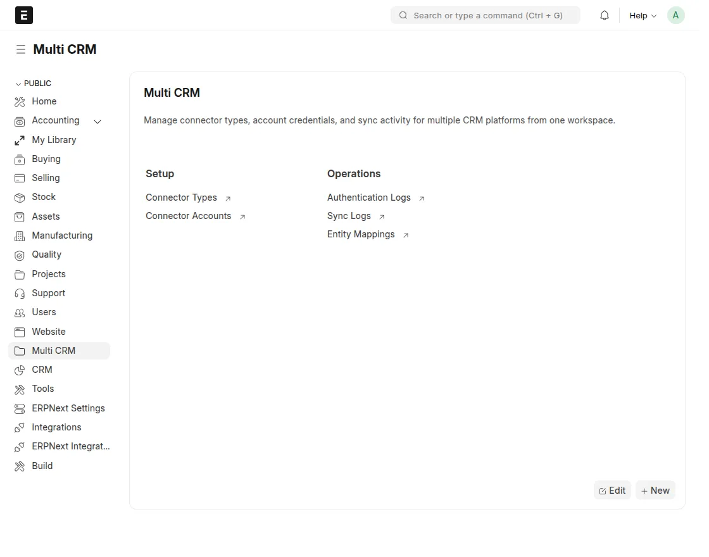Click the user avatar in the top right
The width and height of the screenshot is (709, 557).
(675, 15)
